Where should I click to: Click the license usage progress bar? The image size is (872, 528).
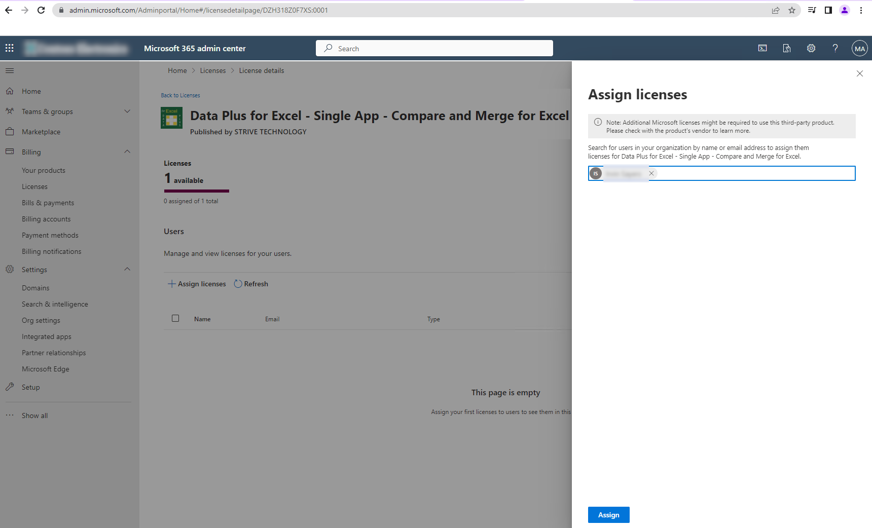[x=196, y=191]
